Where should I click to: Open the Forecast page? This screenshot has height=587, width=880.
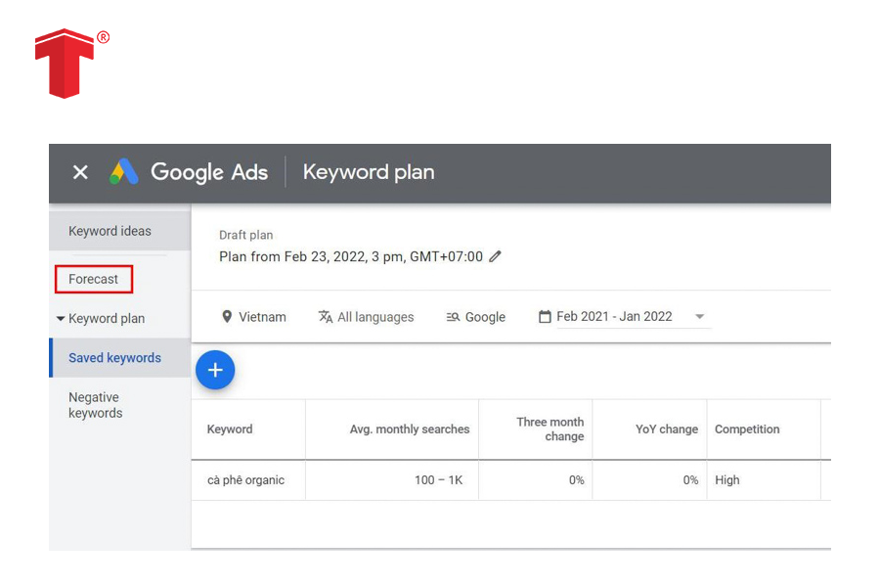[94, 279]
